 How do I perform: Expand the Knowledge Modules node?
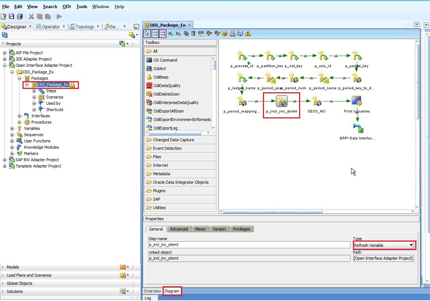pos(11,147)
